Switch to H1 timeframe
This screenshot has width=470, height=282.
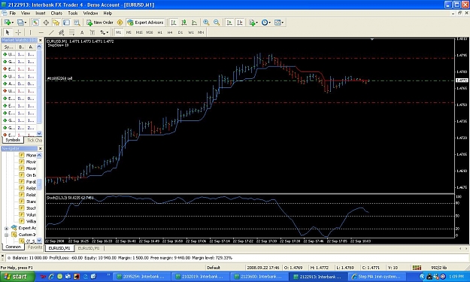tap(159, 32)
